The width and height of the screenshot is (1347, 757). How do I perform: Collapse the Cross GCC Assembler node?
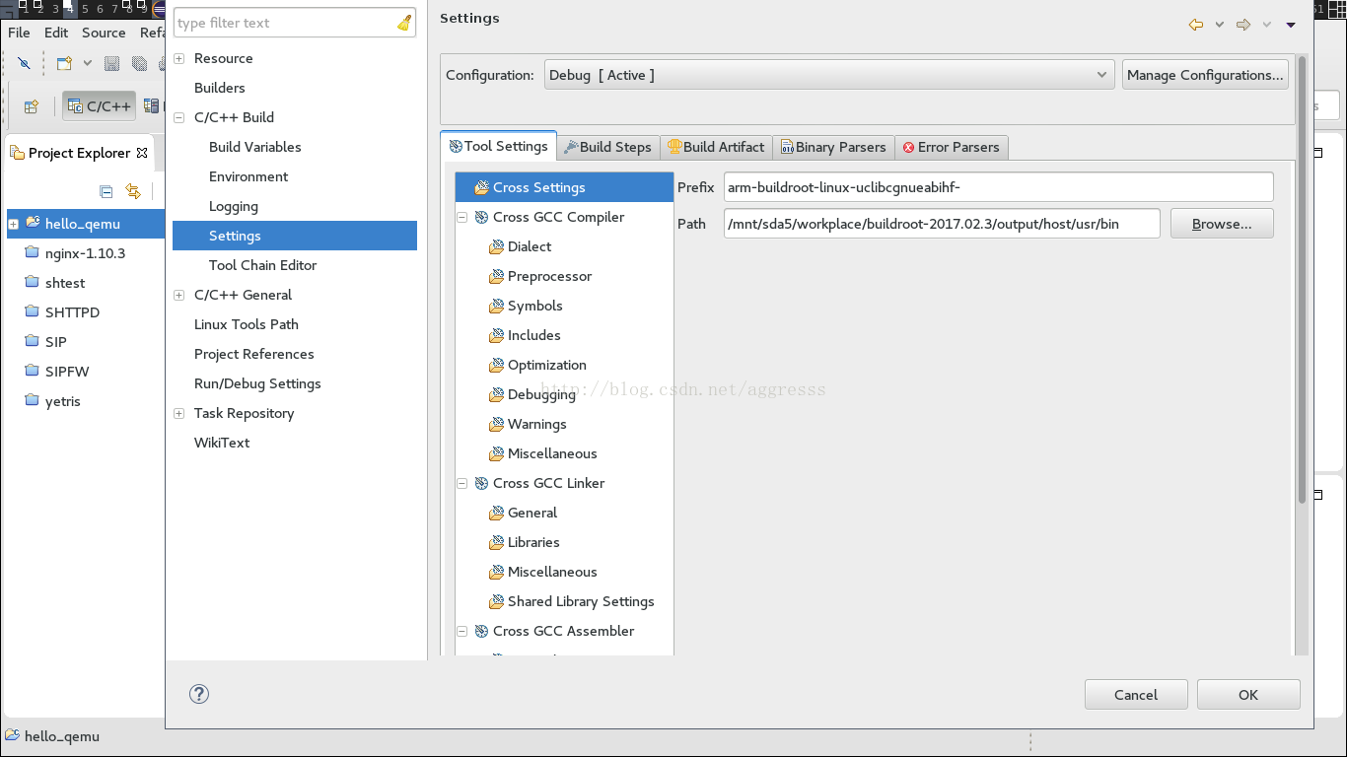coord(461,631)
